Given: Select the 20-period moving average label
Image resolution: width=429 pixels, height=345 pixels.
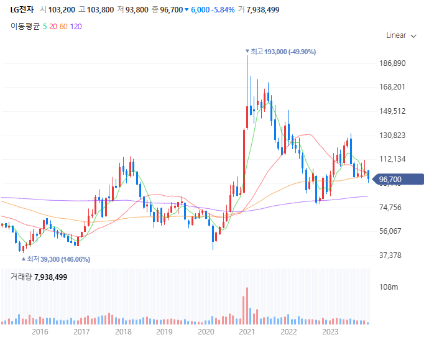Looking at the screenshot, I should (x=53, y=27).
